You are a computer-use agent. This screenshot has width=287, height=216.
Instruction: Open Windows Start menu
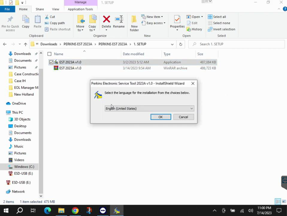point(6,211)
